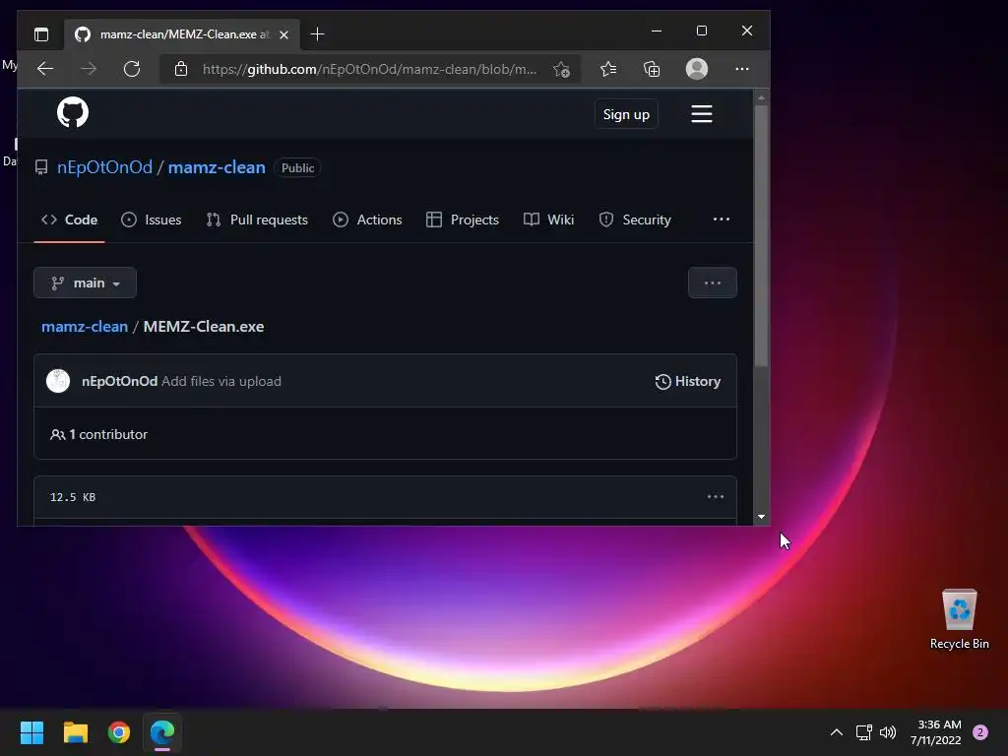1008x756 pixels.
Task: Click the GitHub Octocat logo
Action: coord(73,112)
